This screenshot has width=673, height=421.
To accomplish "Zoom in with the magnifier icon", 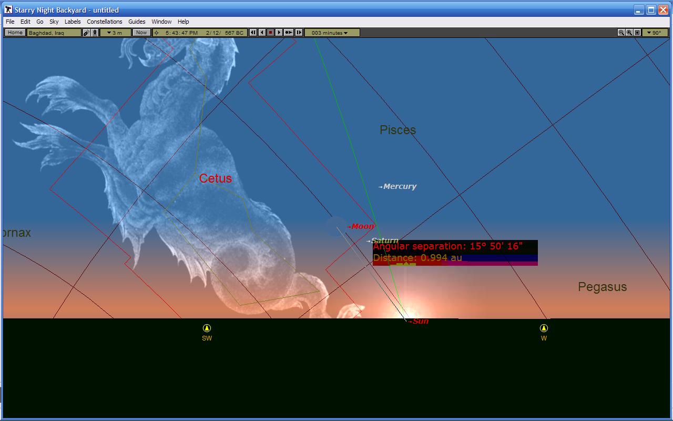I will point(629,33).
